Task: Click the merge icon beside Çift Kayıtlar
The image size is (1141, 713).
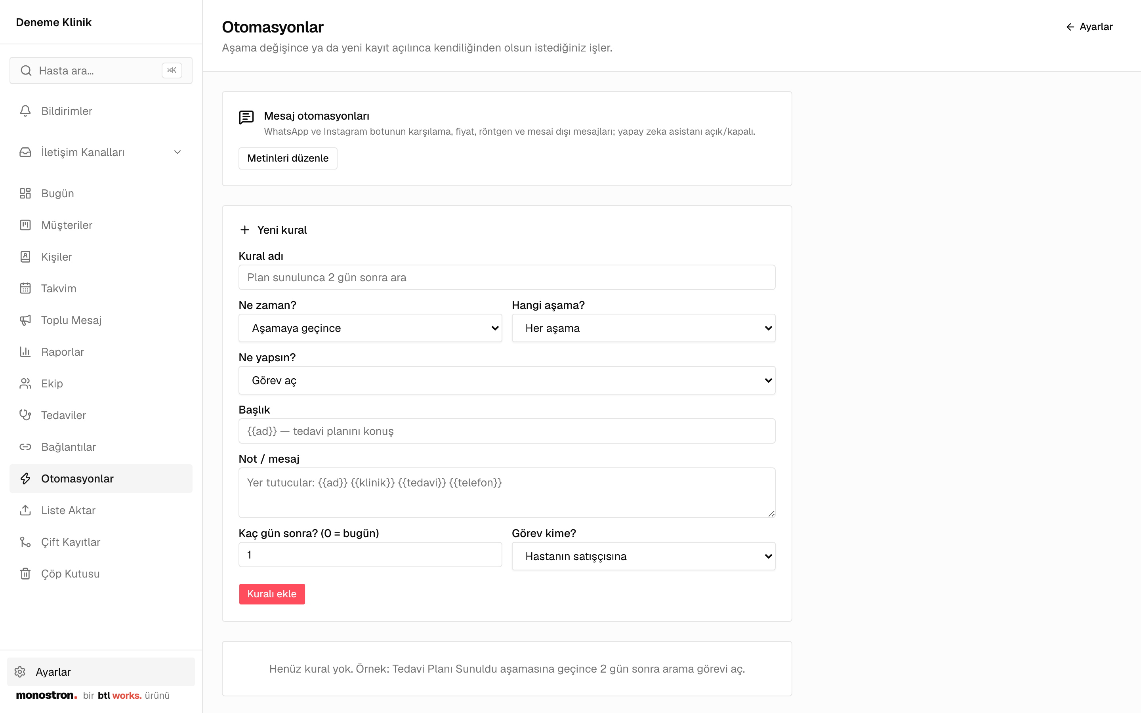Action: tap(25, 542)
